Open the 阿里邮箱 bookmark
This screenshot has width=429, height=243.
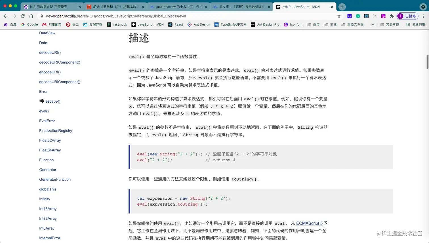pos(52,25)
